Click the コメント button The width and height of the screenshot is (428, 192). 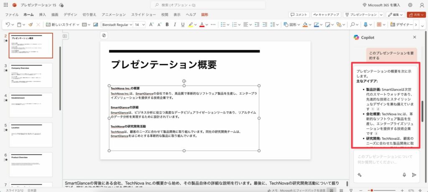point(299,15)
